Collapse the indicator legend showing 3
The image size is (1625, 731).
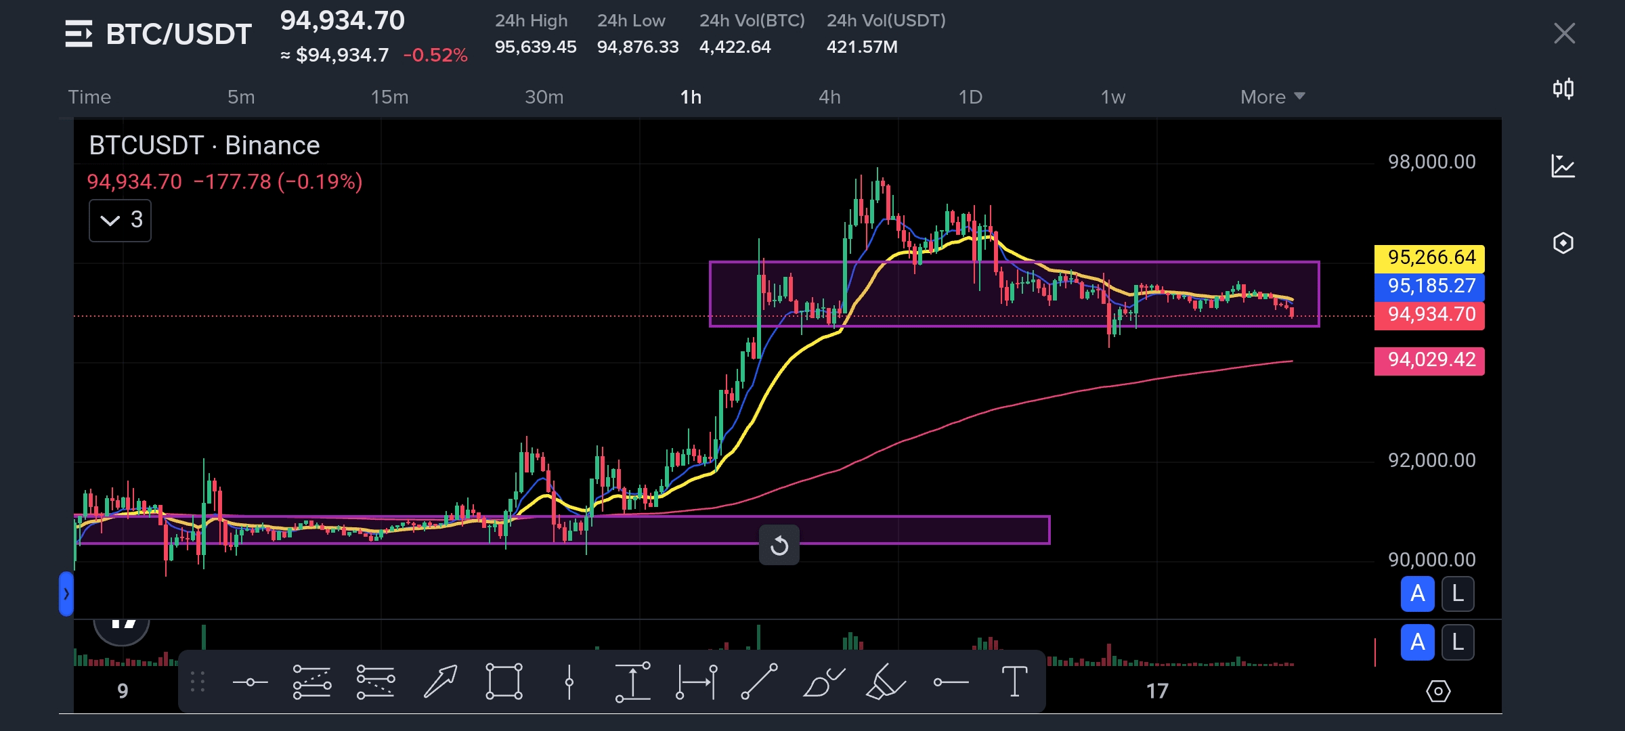(120, 220)
